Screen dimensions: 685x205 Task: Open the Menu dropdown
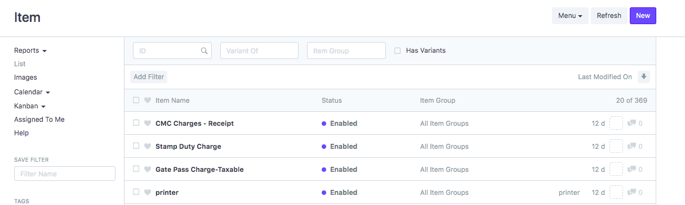click(x=570, y=16)
